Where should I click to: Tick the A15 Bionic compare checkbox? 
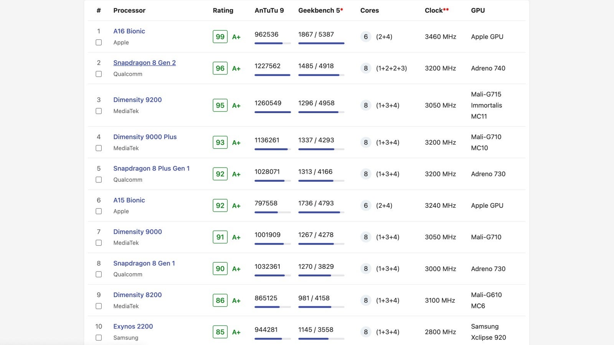pos(99,211)
